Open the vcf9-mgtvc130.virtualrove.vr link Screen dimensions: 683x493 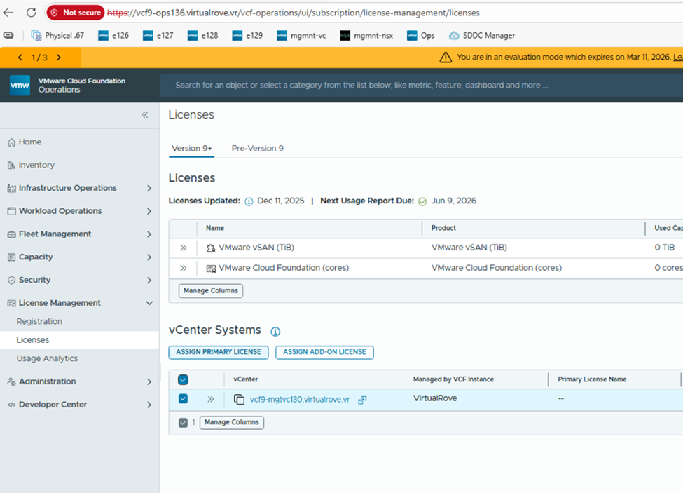tap(299, 398)
